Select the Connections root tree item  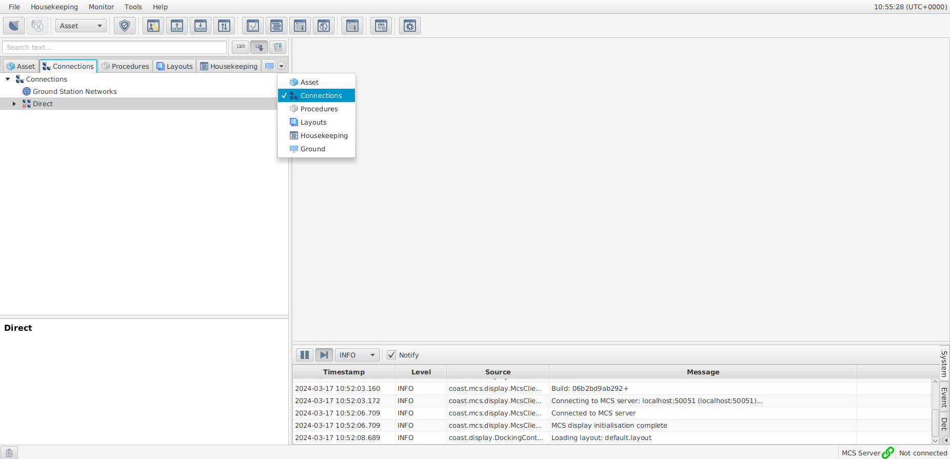click(46, 79)
